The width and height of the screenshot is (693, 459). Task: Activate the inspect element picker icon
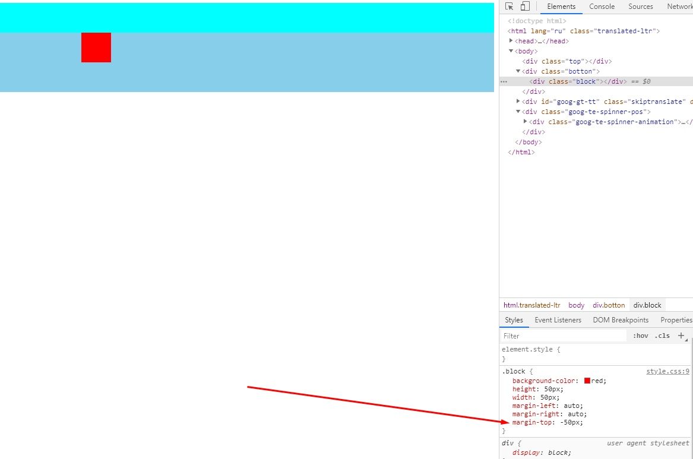tap(509, 6)
